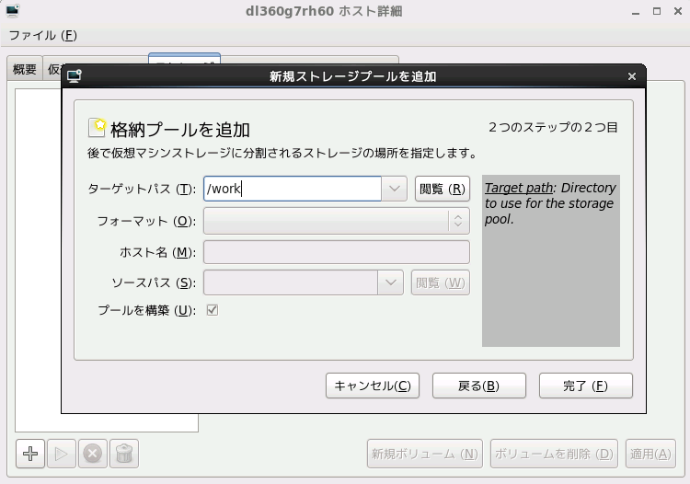Screen dimensions: 690x484
Task: Click the stop pool X icon
Action: pos(92,454)
